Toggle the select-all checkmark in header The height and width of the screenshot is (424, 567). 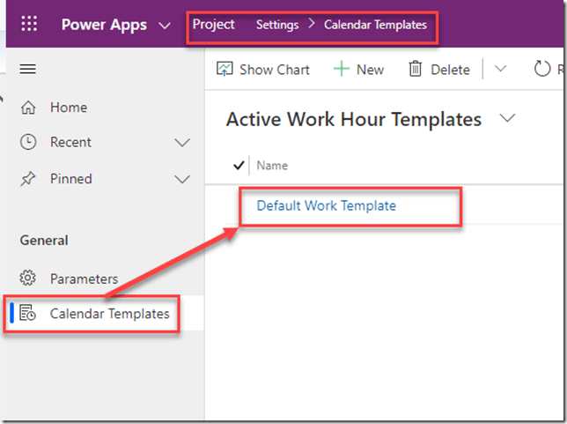239,165
